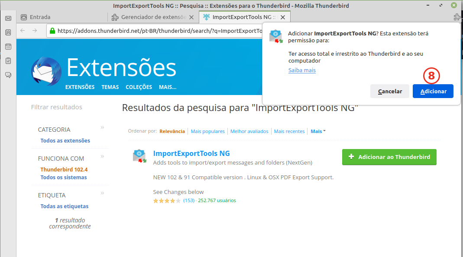Click the Adicionar button in the permission popup
The height and width of the screenshot is (257, 463).
coord(433,91)
